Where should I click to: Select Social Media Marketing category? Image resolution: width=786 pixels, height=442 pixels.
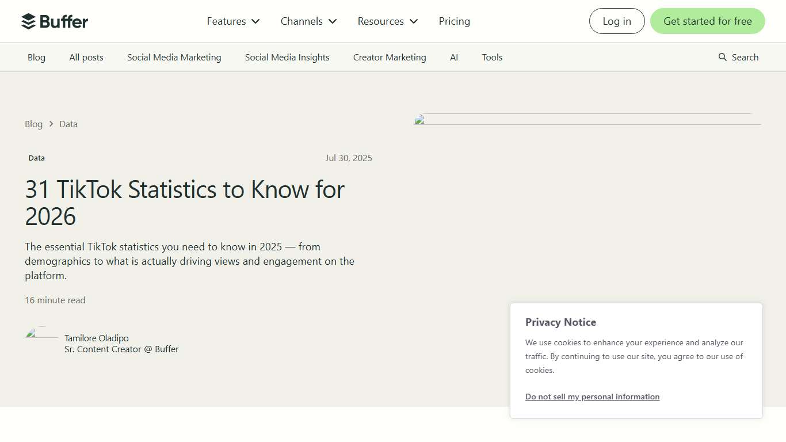click(174, 58)
